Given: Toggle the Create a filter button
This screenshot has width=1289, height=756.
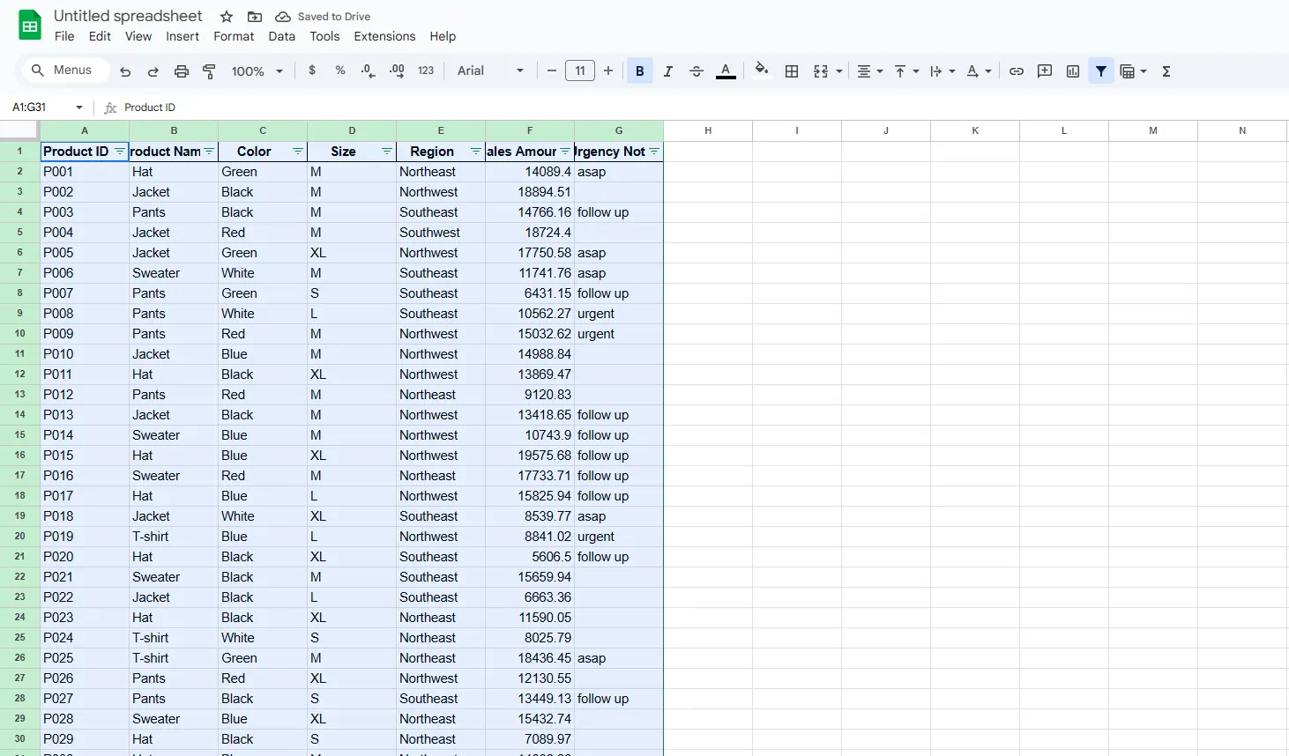Looking at the screenshot, I should pos(1101,71).
